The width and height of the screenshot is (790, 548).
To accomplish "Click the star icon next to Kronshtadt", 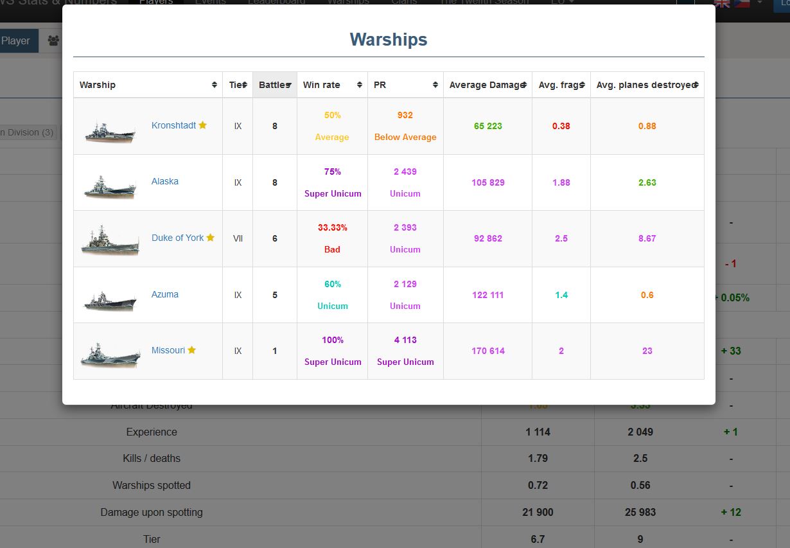I will [202, 125].
